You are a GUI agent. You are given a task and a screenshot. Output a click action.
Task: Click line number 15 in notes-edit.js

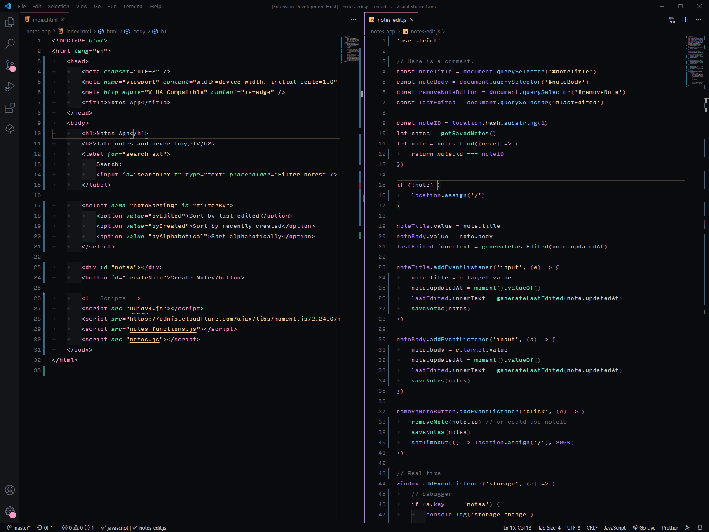point(382,185)
